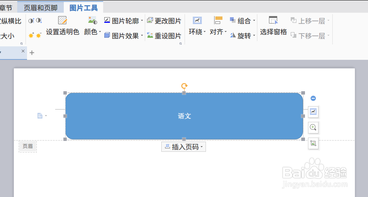The width and height of the screenshot is (368, 197).
Task: Expand the 旋转 dropdown arrow
Action: [254, 36]
